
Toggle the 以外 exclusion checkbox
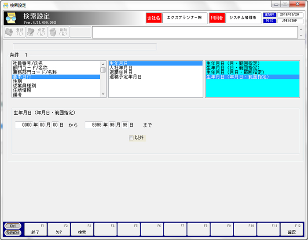point(131,138)
